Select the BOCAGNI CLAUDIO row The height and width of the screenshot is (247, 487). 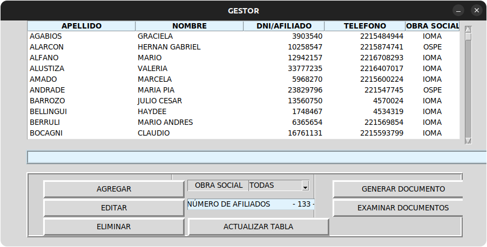tap(162, 133)
